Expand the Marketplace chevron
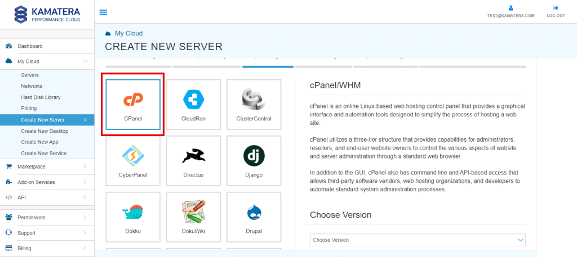577x257 pixels. click(85, 166)
